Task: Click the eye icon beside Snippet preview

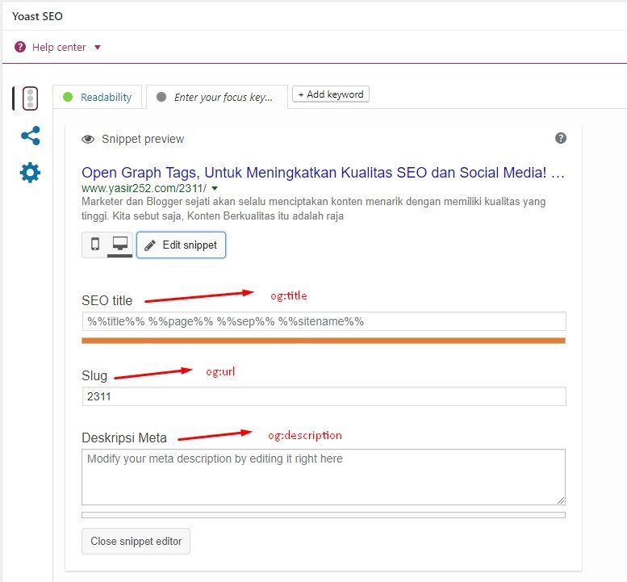Action: pyautogui.click(x=88, y=139)
